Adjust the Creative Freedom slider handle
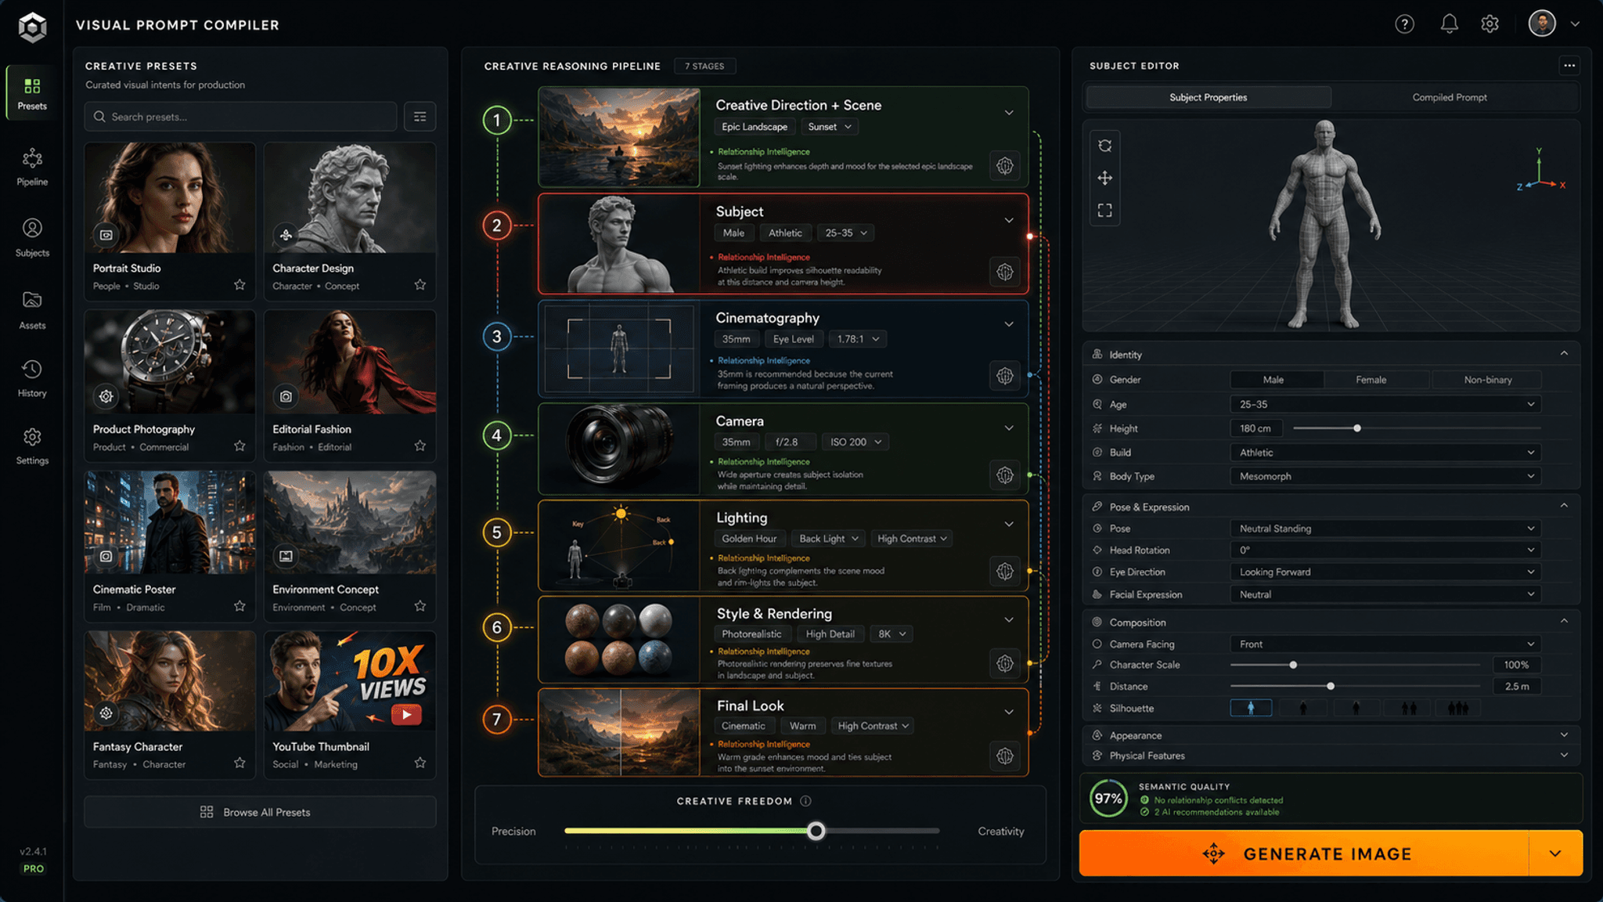 coord(816,831)
